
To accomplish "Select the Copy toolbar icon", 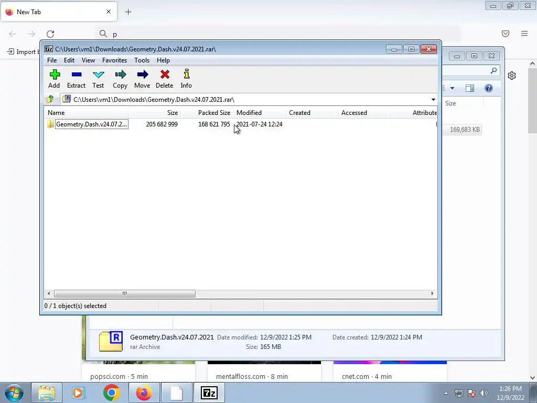I will coord(120,79).
